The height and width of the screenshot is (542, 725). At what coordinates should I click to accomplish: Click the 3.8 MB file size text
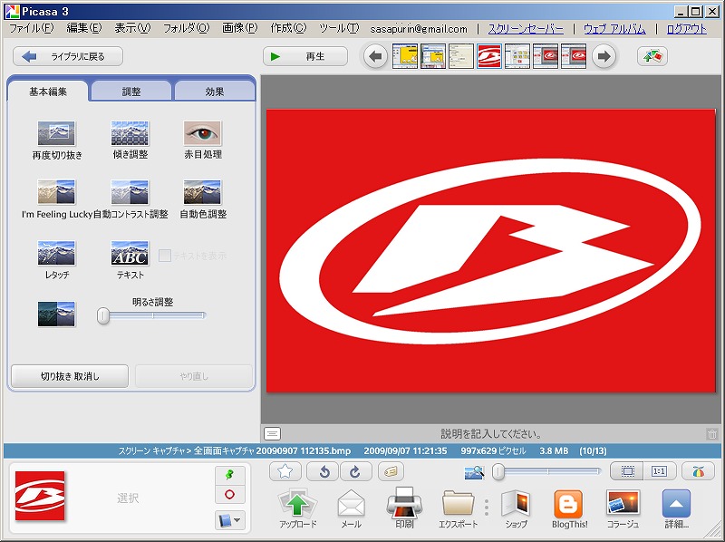554,450
